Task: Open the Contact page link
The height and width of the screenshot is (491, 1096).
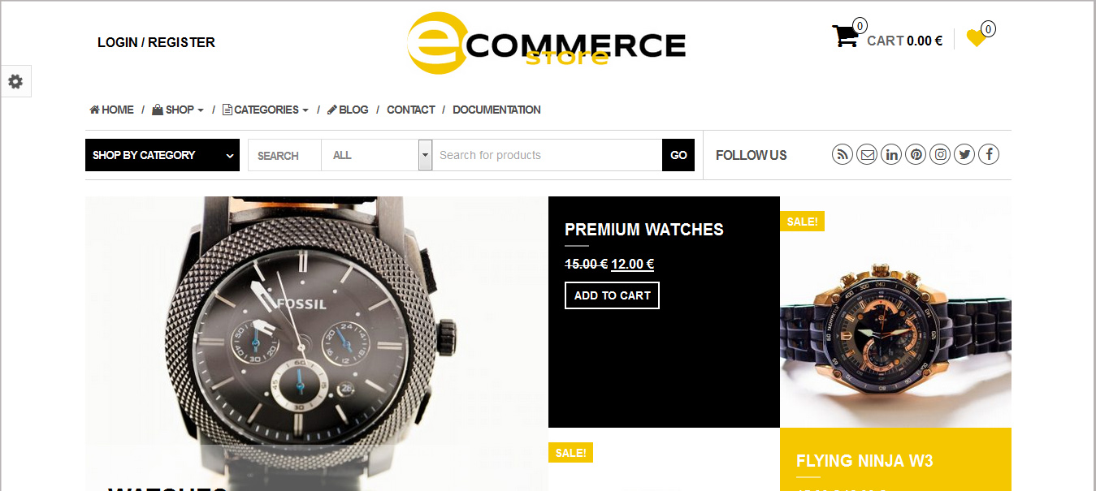Action: coord(411,110)
